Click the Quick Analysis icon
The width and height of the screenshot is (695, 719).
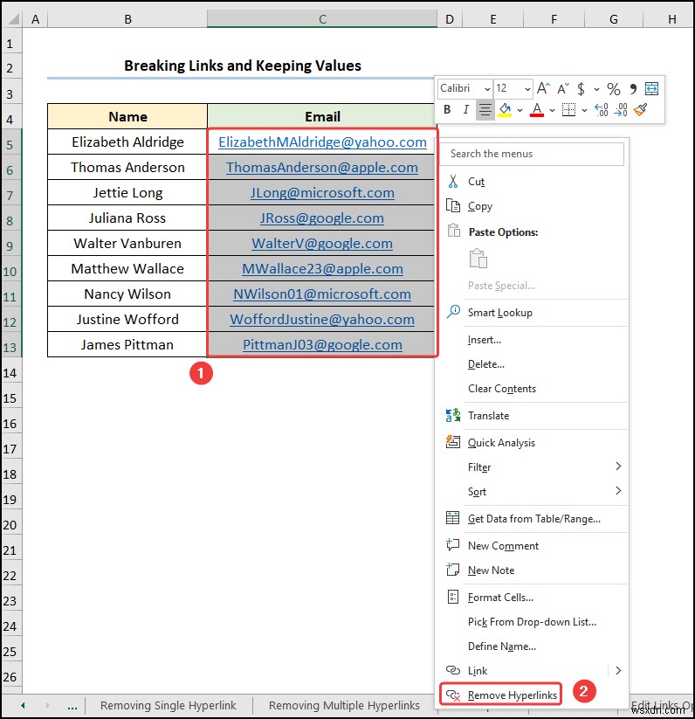pyautogui.click(x=452, y=442)
